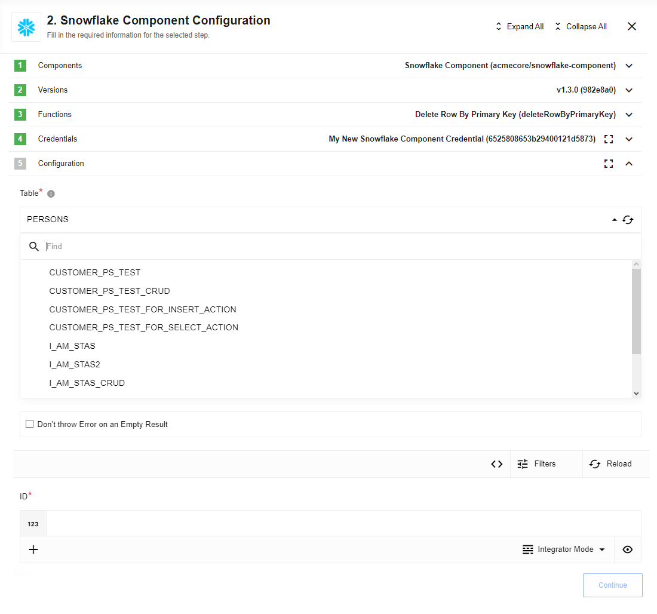The width and height of the screenshot is (657, 614).
Task: Click Expand All
Action: pos(519,26)
